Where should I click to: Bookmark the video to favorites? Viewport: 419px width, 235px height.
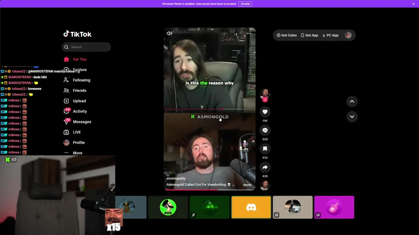pyautogui.click(x=265, y=149)
